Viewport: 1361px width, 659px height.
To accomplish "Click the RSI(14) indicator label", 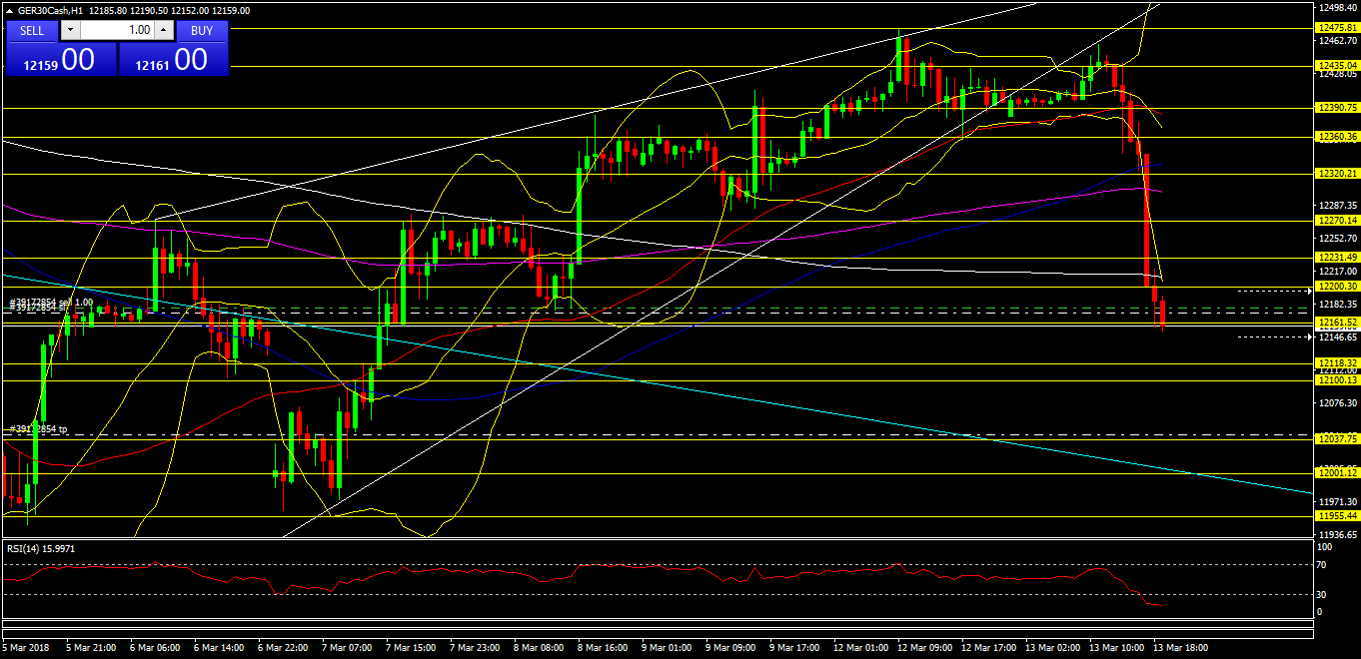I will tap(40, 549).
